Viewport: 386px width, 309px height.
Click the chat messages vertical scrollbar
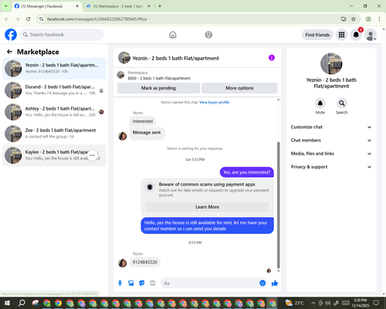click(278, 205)
